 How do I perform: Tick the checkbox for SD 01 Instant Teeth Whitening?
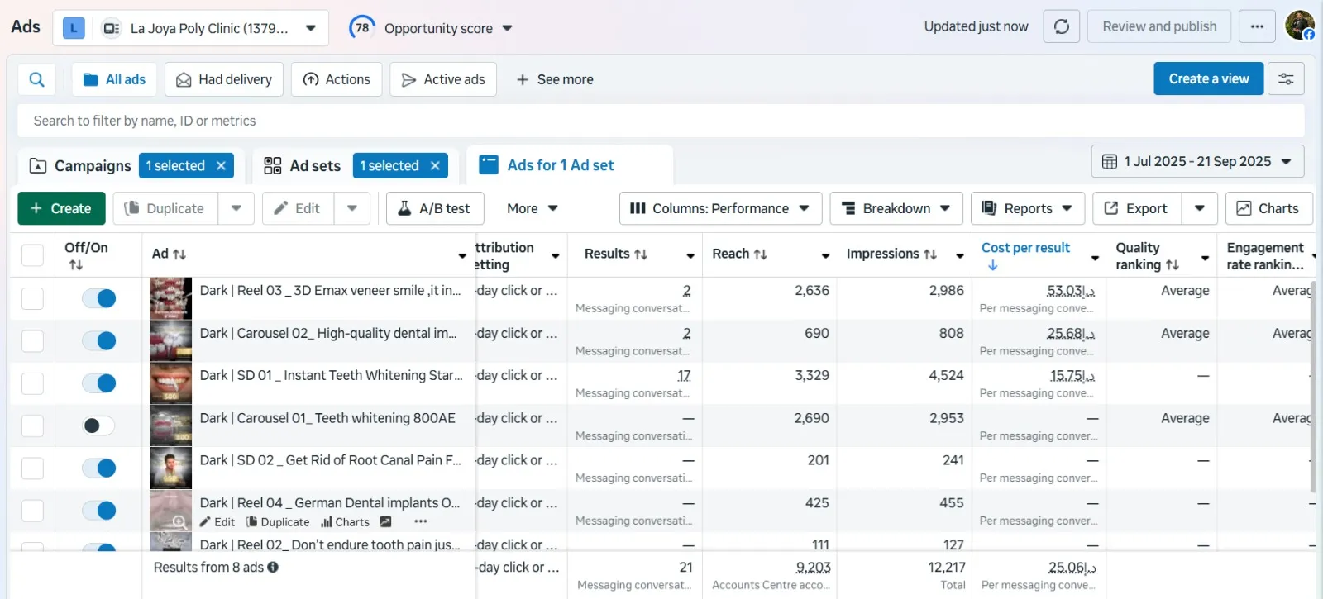(x=32, y=383)
